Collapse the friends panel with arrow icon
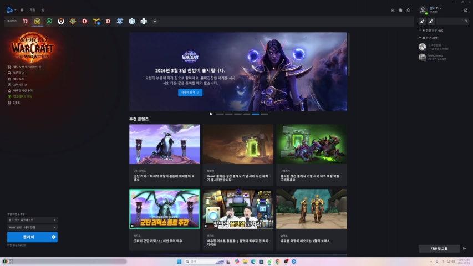 [465, 249]
